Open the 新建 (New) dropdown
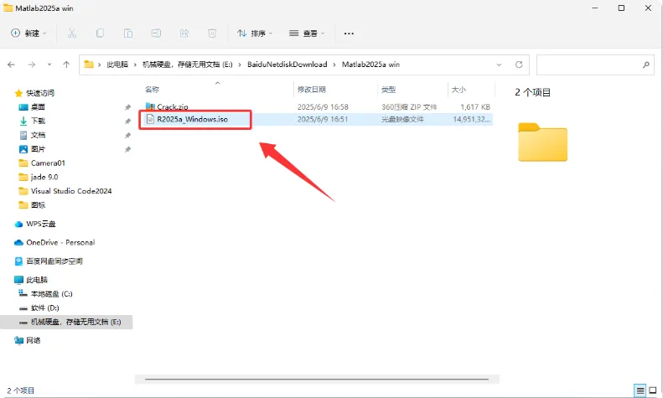663x398 pixels. 28,33
